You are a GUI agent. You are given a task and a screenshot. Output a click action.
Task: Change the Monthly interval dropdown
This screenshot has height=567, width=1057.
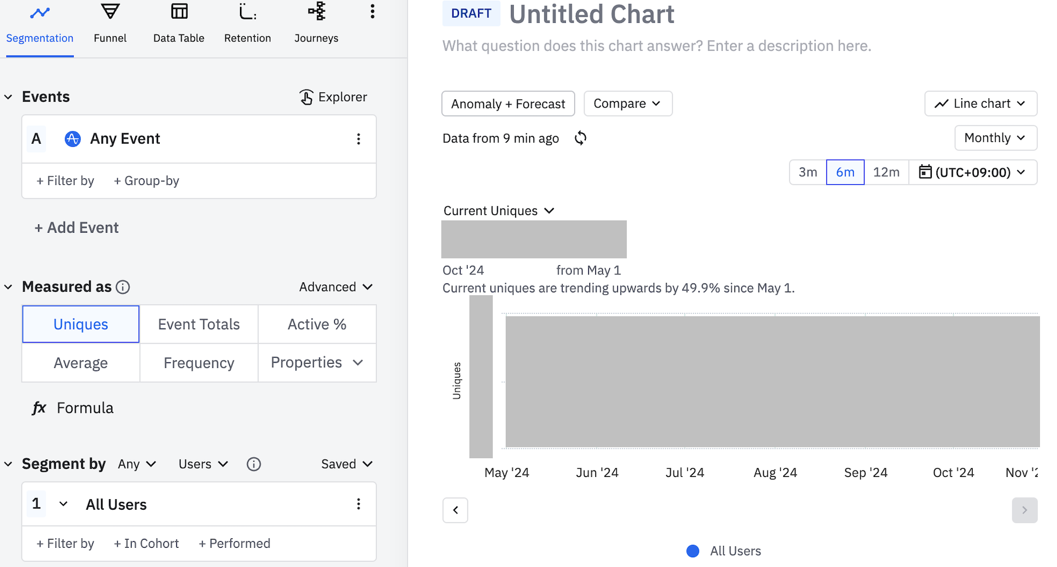[x=995, y=138]
